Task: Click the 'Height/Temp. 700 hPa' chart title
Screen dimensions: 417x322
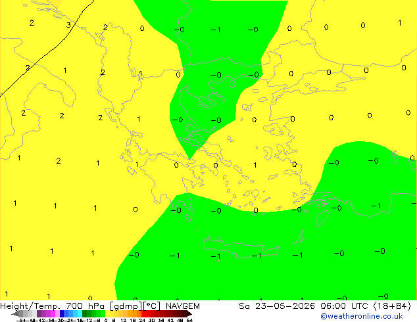Action: pyautogui.click(x=53, y=306)
